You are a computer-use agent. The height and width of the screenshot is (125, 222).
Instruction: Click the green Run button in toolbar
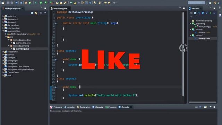pyautogui.click(x=41, y=3)
